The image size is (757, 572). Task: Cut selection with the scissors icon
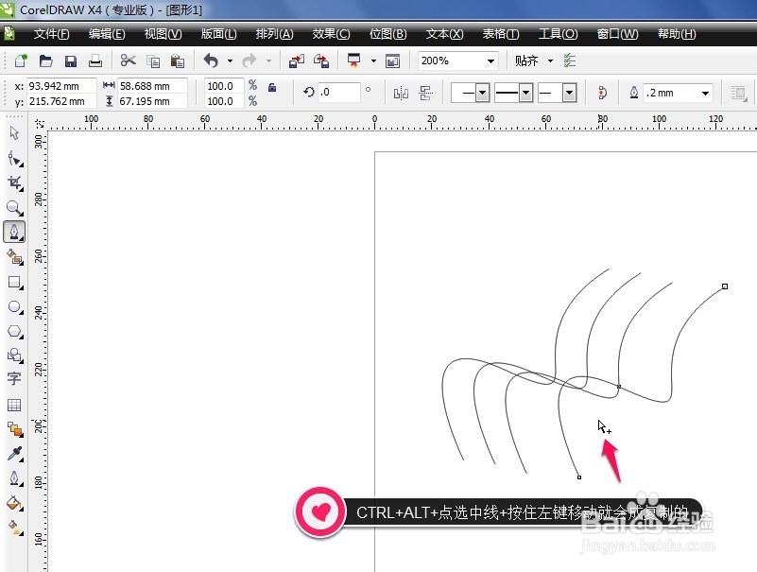coord(128,61)
